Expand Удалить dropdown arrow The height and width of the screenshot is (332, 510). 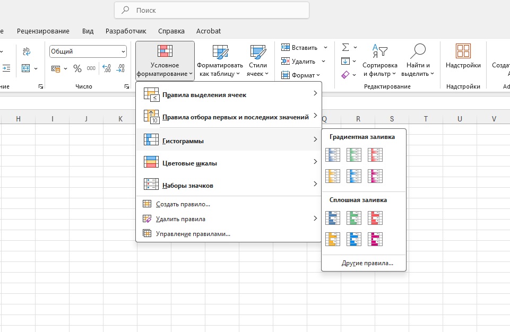(323, 61)
